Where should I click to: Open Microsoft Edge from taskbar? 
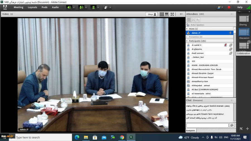tap(77, 137)
